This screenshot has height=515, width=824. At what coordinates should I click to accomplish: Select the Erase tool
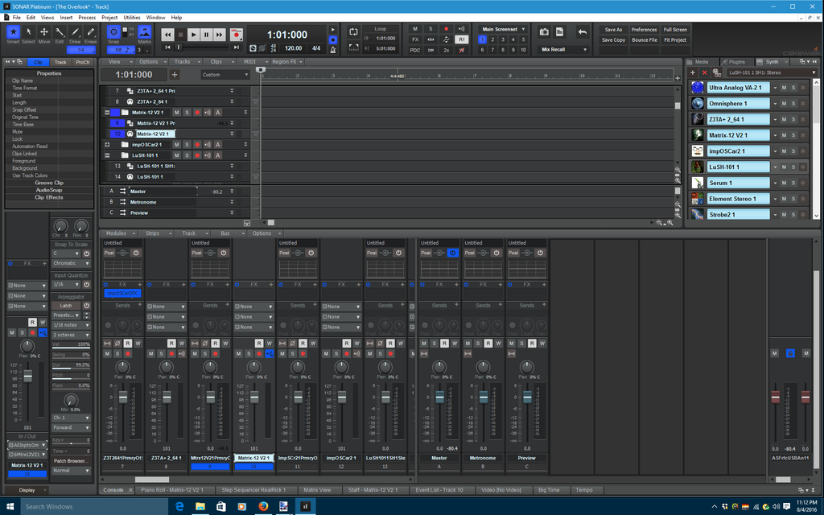click(x=90, y=33)
